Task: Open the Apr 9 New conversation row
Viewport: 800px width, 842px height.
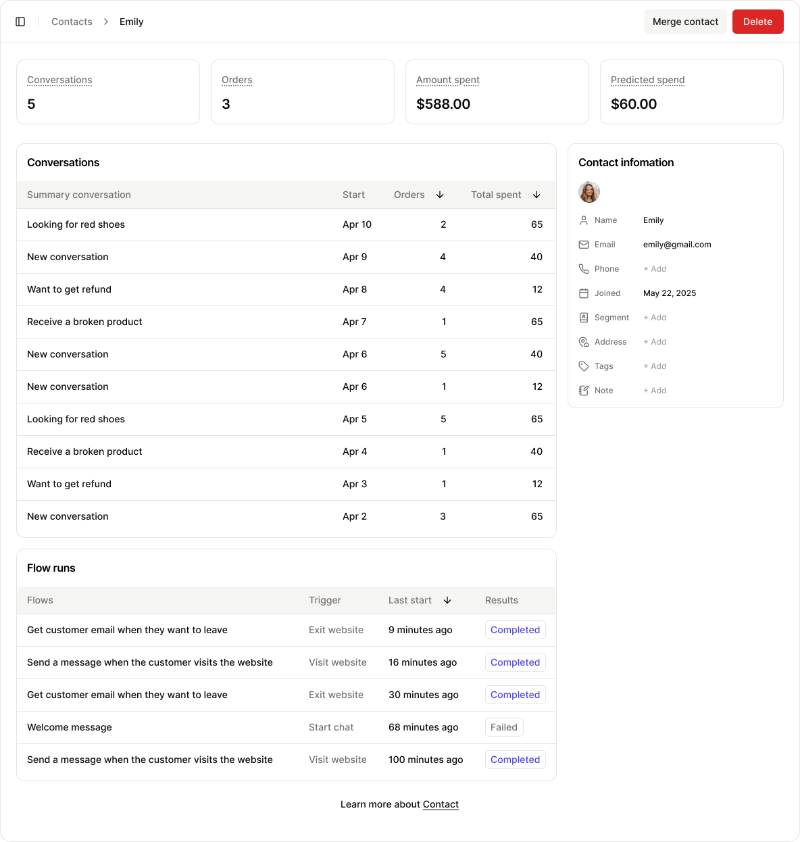Action: [286, 257]
